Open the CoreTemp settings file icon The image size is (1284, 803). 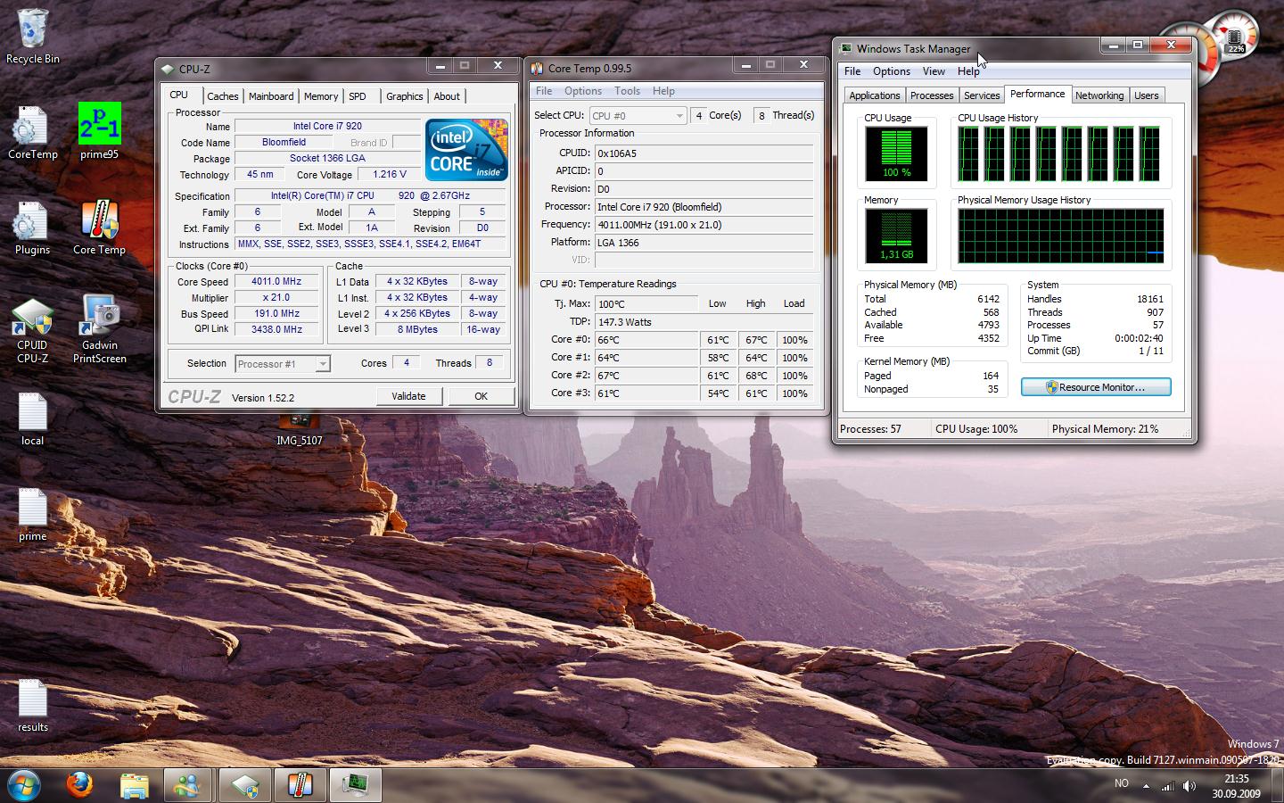(x=33, y=132)
